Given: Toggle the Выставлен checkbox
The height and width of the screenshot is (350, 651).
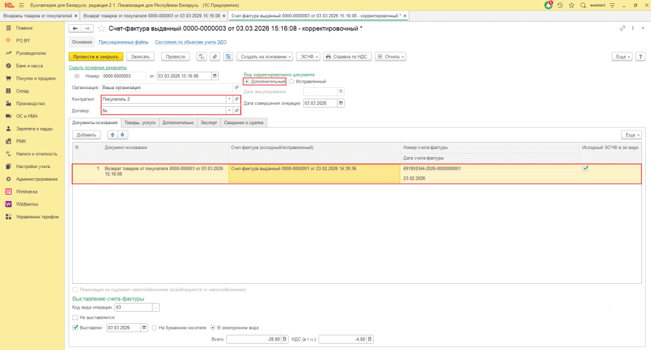Looking at the screenshot, I should click(75, 328).
